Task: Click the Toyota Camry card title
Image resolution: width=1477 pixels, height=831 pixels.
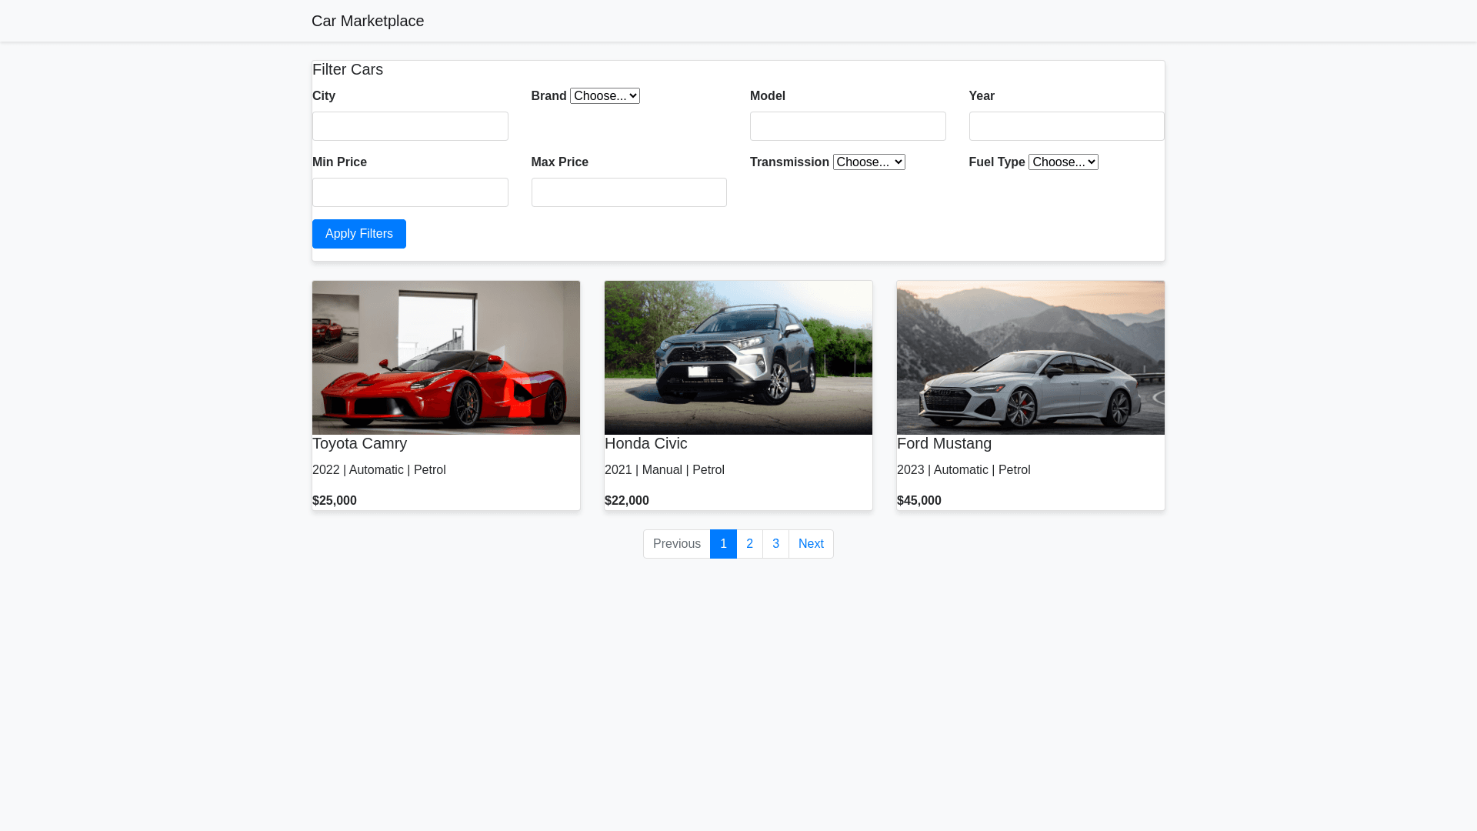Action: 359,443
